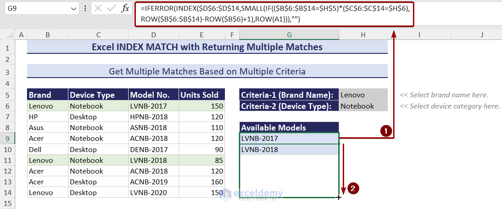Select cell H5 containing Lenovo

coord(363,95)
